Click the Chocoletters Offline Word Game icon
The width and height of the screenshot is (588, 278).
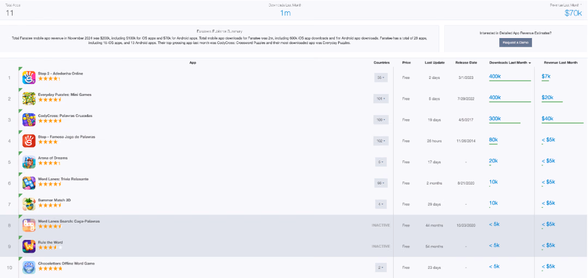[29, 268]
